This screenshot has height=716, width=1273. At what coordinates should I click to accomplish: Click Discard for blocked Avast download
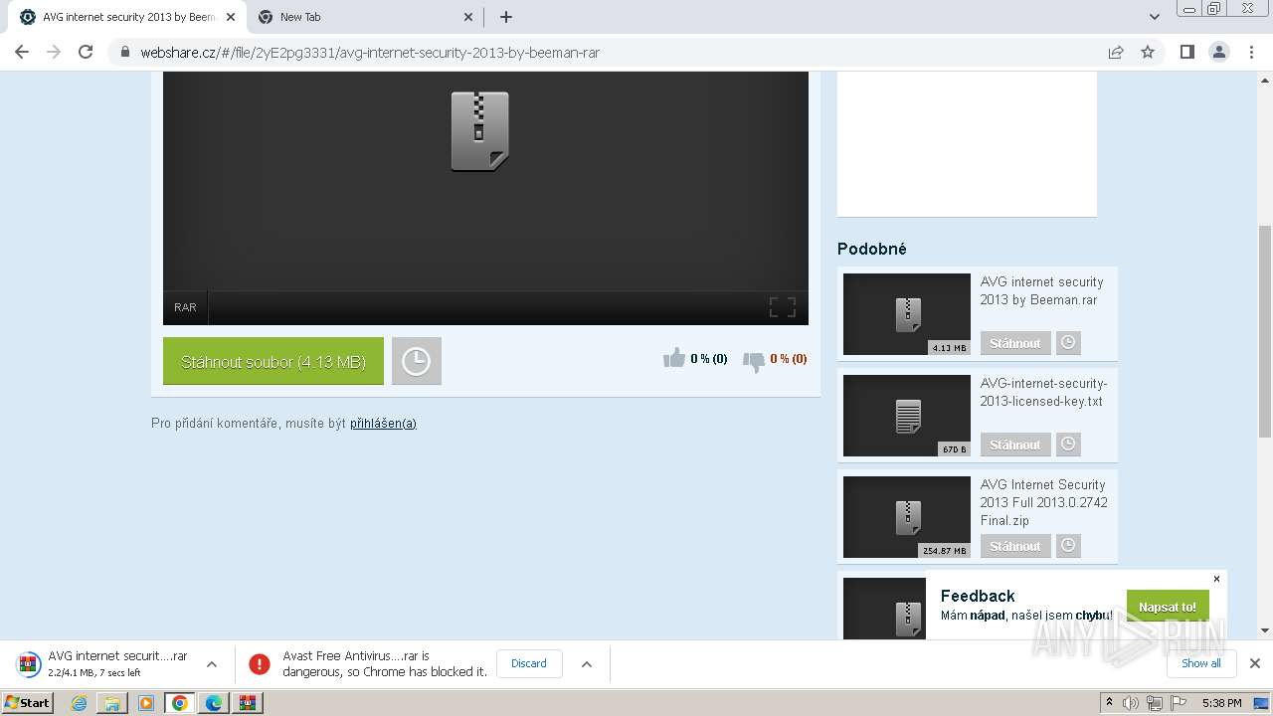tap(529, 663)
